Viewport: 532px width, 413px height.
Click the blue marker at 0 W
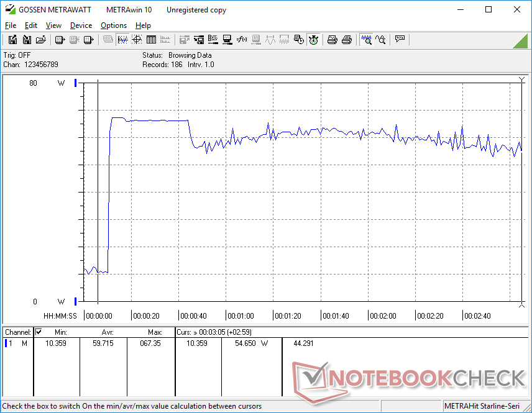pyautogui.click(x=76, y=301)
